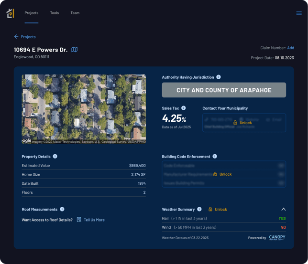
Task: Click the lock icon beside Weather Summary
Action: click(210, 209)
